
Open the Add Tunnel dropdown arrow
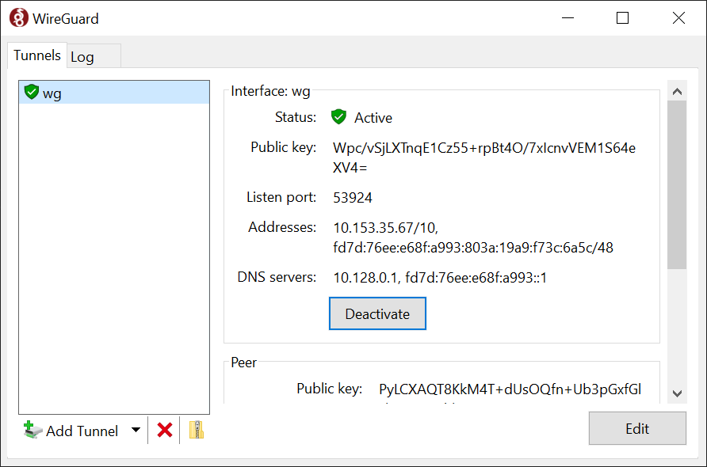click(136, 430)
